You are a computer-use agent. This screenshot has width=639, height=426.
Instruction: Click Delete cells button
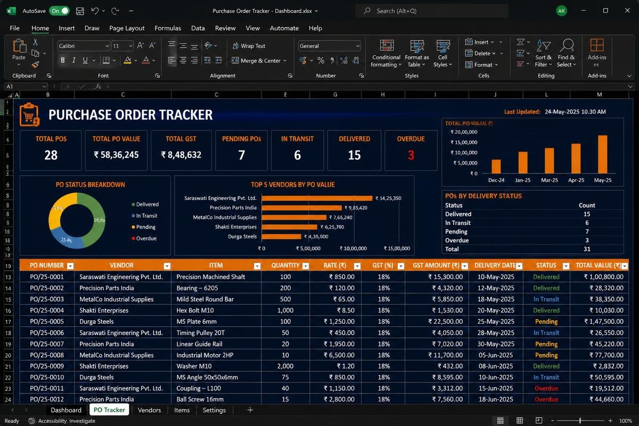click(x=480, y=53)
